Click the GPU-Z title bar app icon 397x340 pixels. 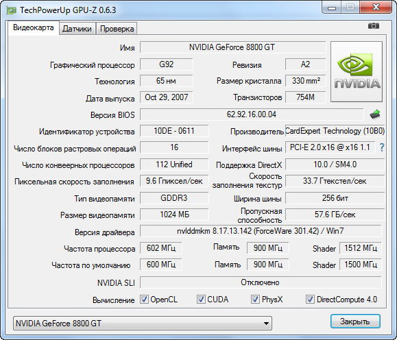pyautogui.click(x=11, y=10)
